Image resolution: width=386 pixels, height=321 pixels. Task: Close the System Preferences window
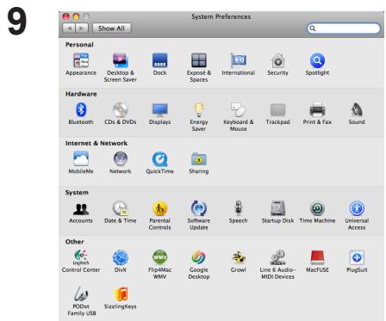66,16
